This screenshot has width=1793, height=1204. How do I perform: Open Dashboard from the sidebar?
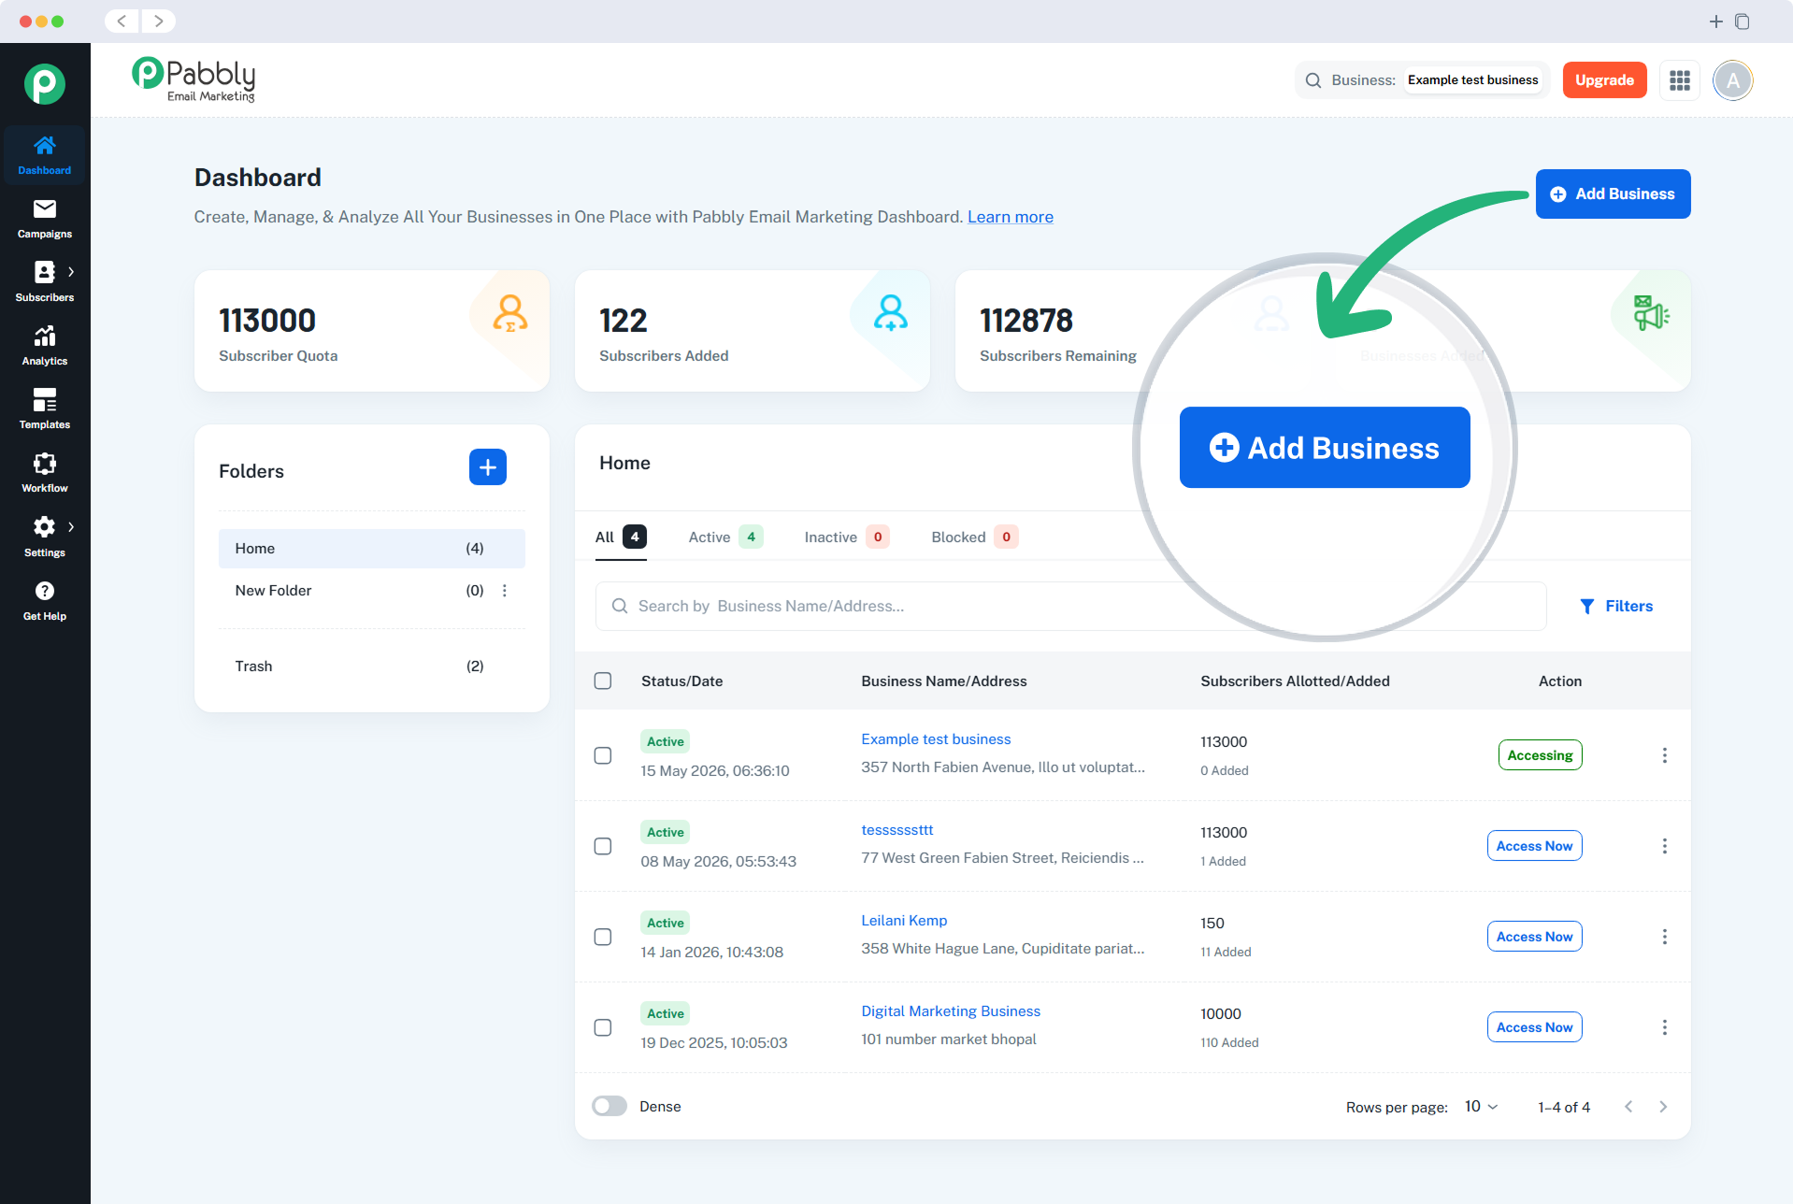click(x=45, y=155)
